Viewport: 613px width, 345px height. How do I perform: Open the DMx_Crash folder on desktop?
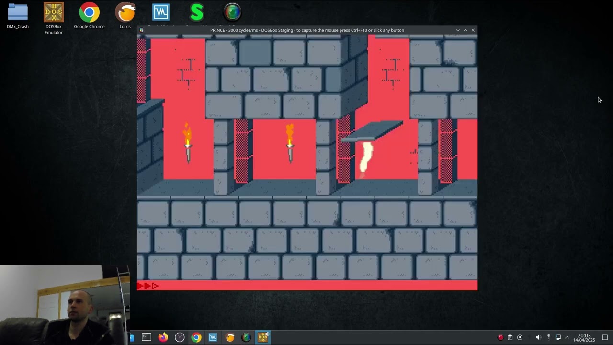tap(18, 16)
